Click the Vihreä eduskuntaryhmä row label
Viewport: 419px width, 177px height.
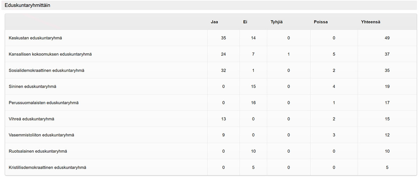pyautogui.click(x=31, y=119)
